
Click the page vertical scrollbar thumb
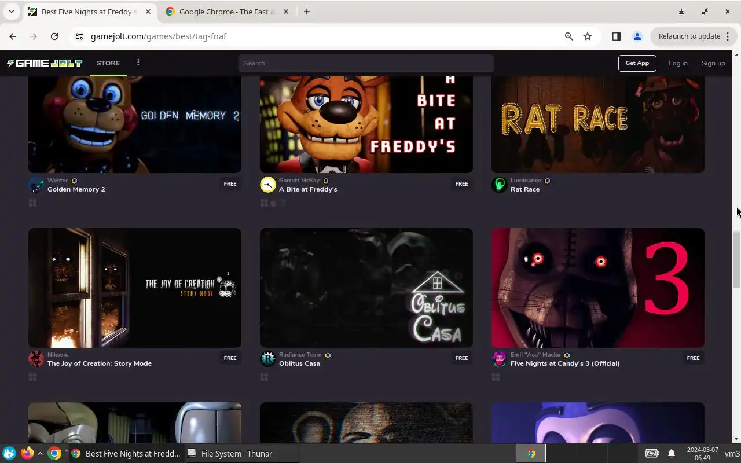736,259
